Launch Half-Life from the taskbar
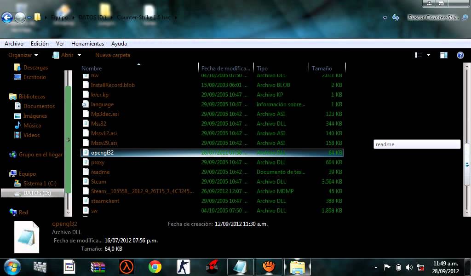This screenshot has height=276, width=471. pyautogui.click(x=126, y=267)
